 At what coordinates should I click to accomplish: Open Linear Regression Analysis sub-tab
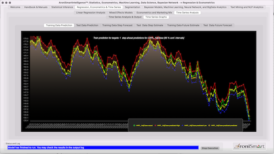click(91, 12)
